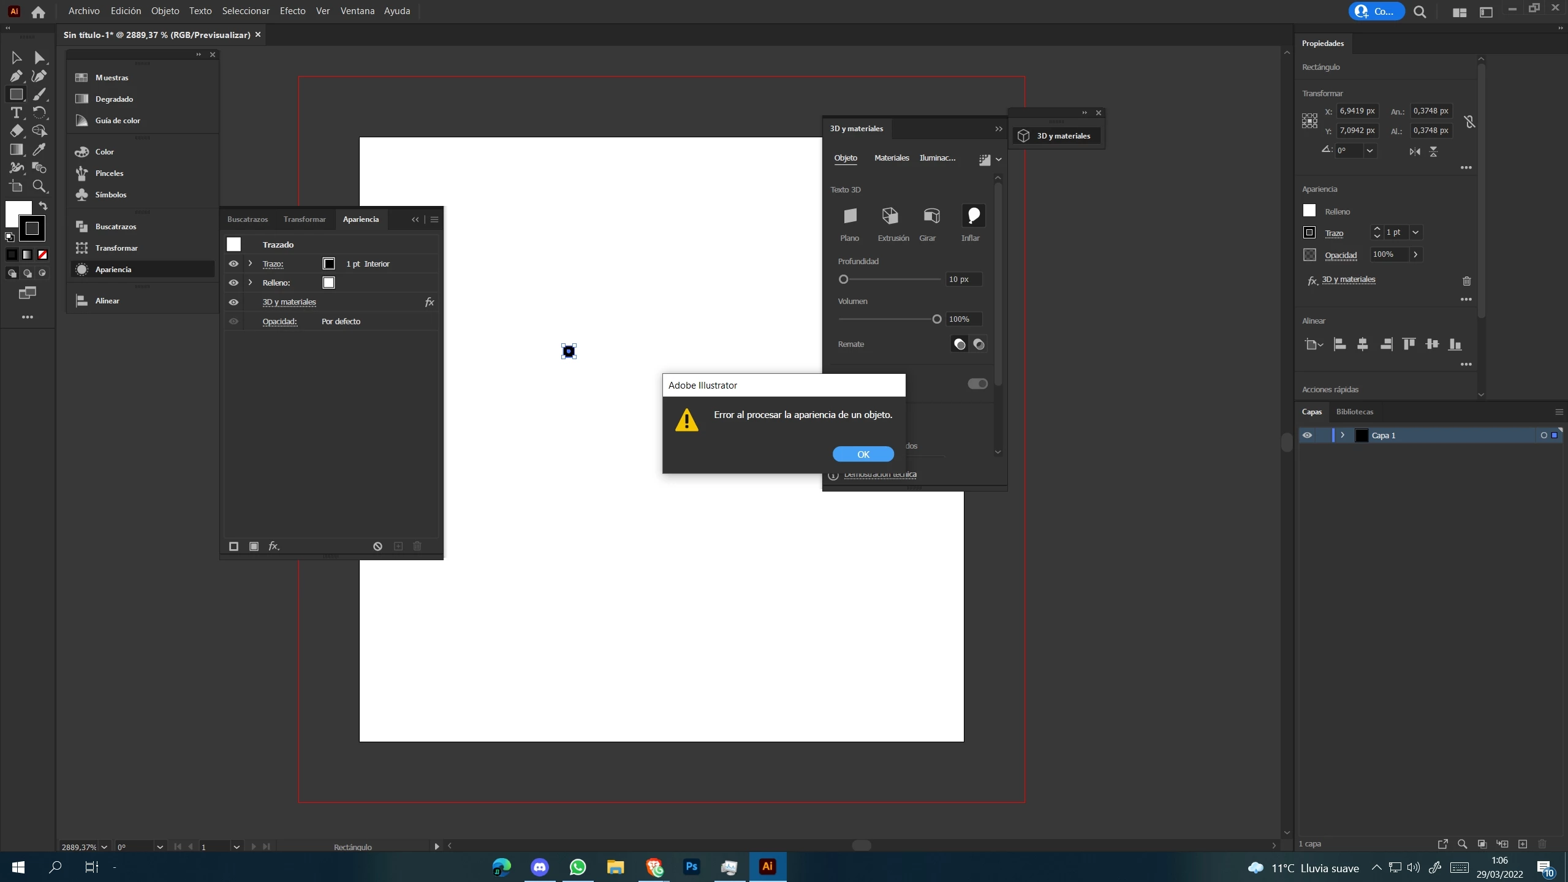Viewport: 1568px width, 882px height.
Task: Select the Zoom tool magnifier
Action: click(39, 186)
